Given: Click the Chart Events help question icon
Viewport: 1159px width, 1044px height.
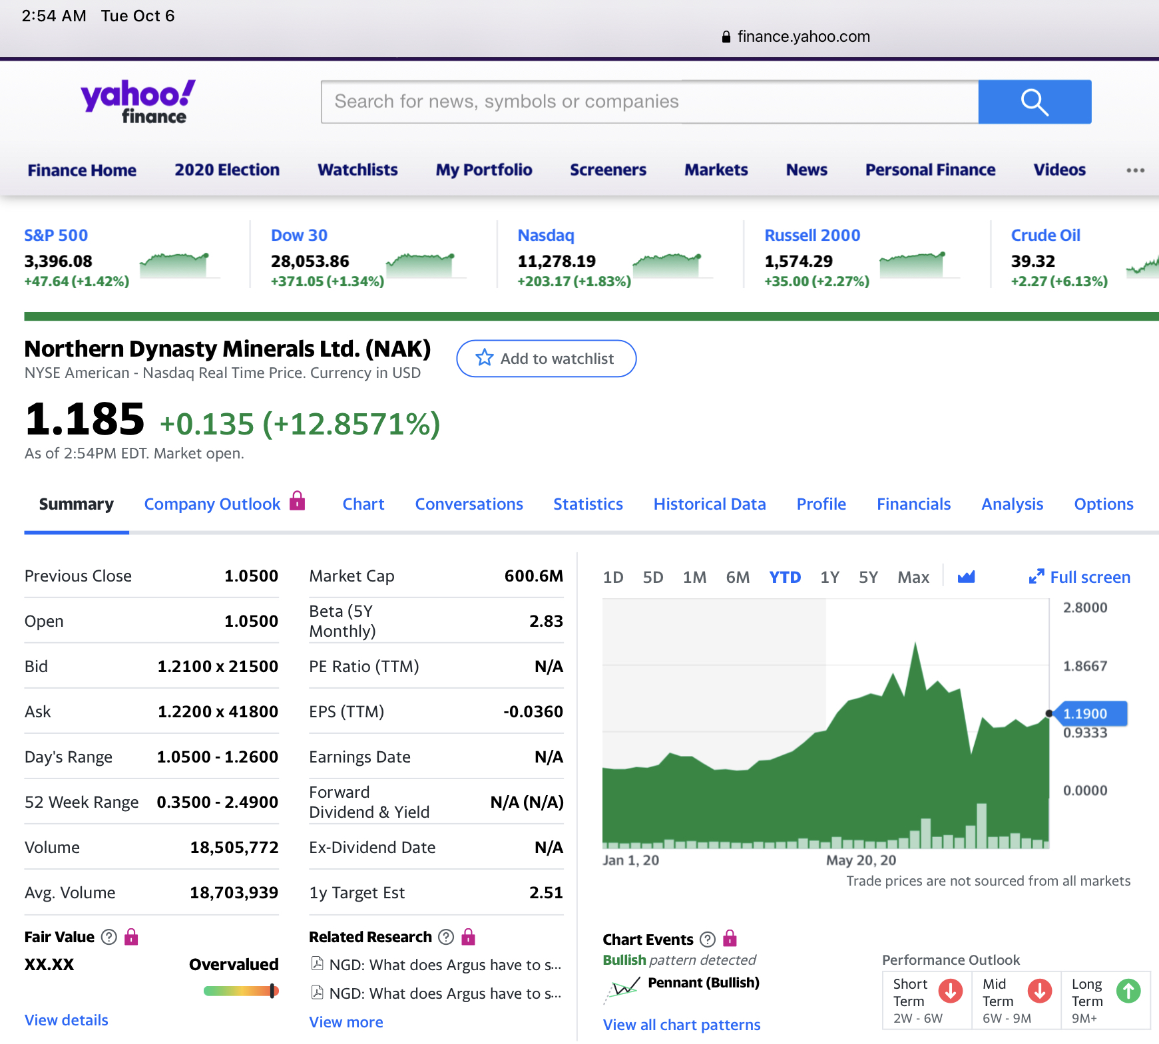Looking at the screenshot, I should [708, 940].
